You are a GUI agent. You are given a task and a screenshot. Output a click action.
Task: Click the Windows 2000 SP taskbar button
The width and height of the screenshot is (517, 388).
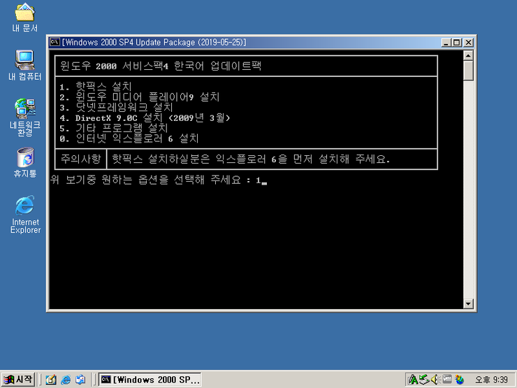[x=150, y=380]
